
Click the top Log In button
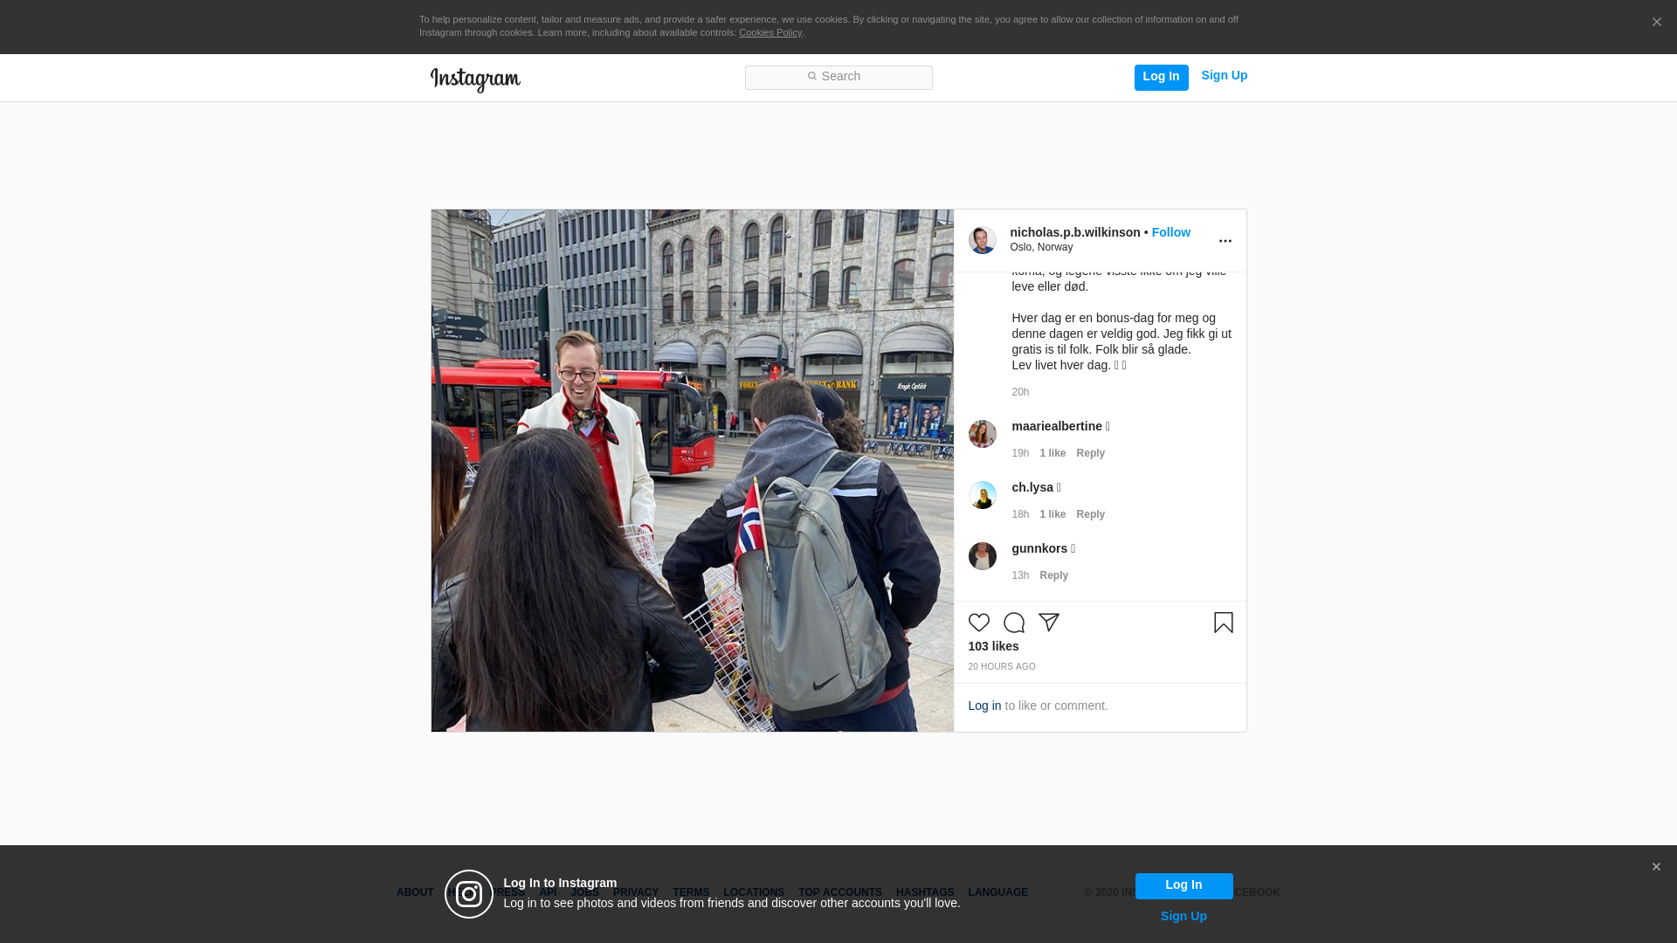(x=1161, y=77)
